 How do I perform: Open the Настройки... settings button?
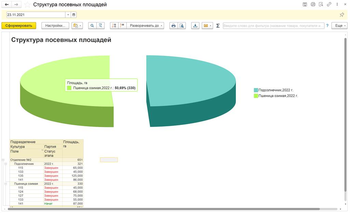point(55,26)
